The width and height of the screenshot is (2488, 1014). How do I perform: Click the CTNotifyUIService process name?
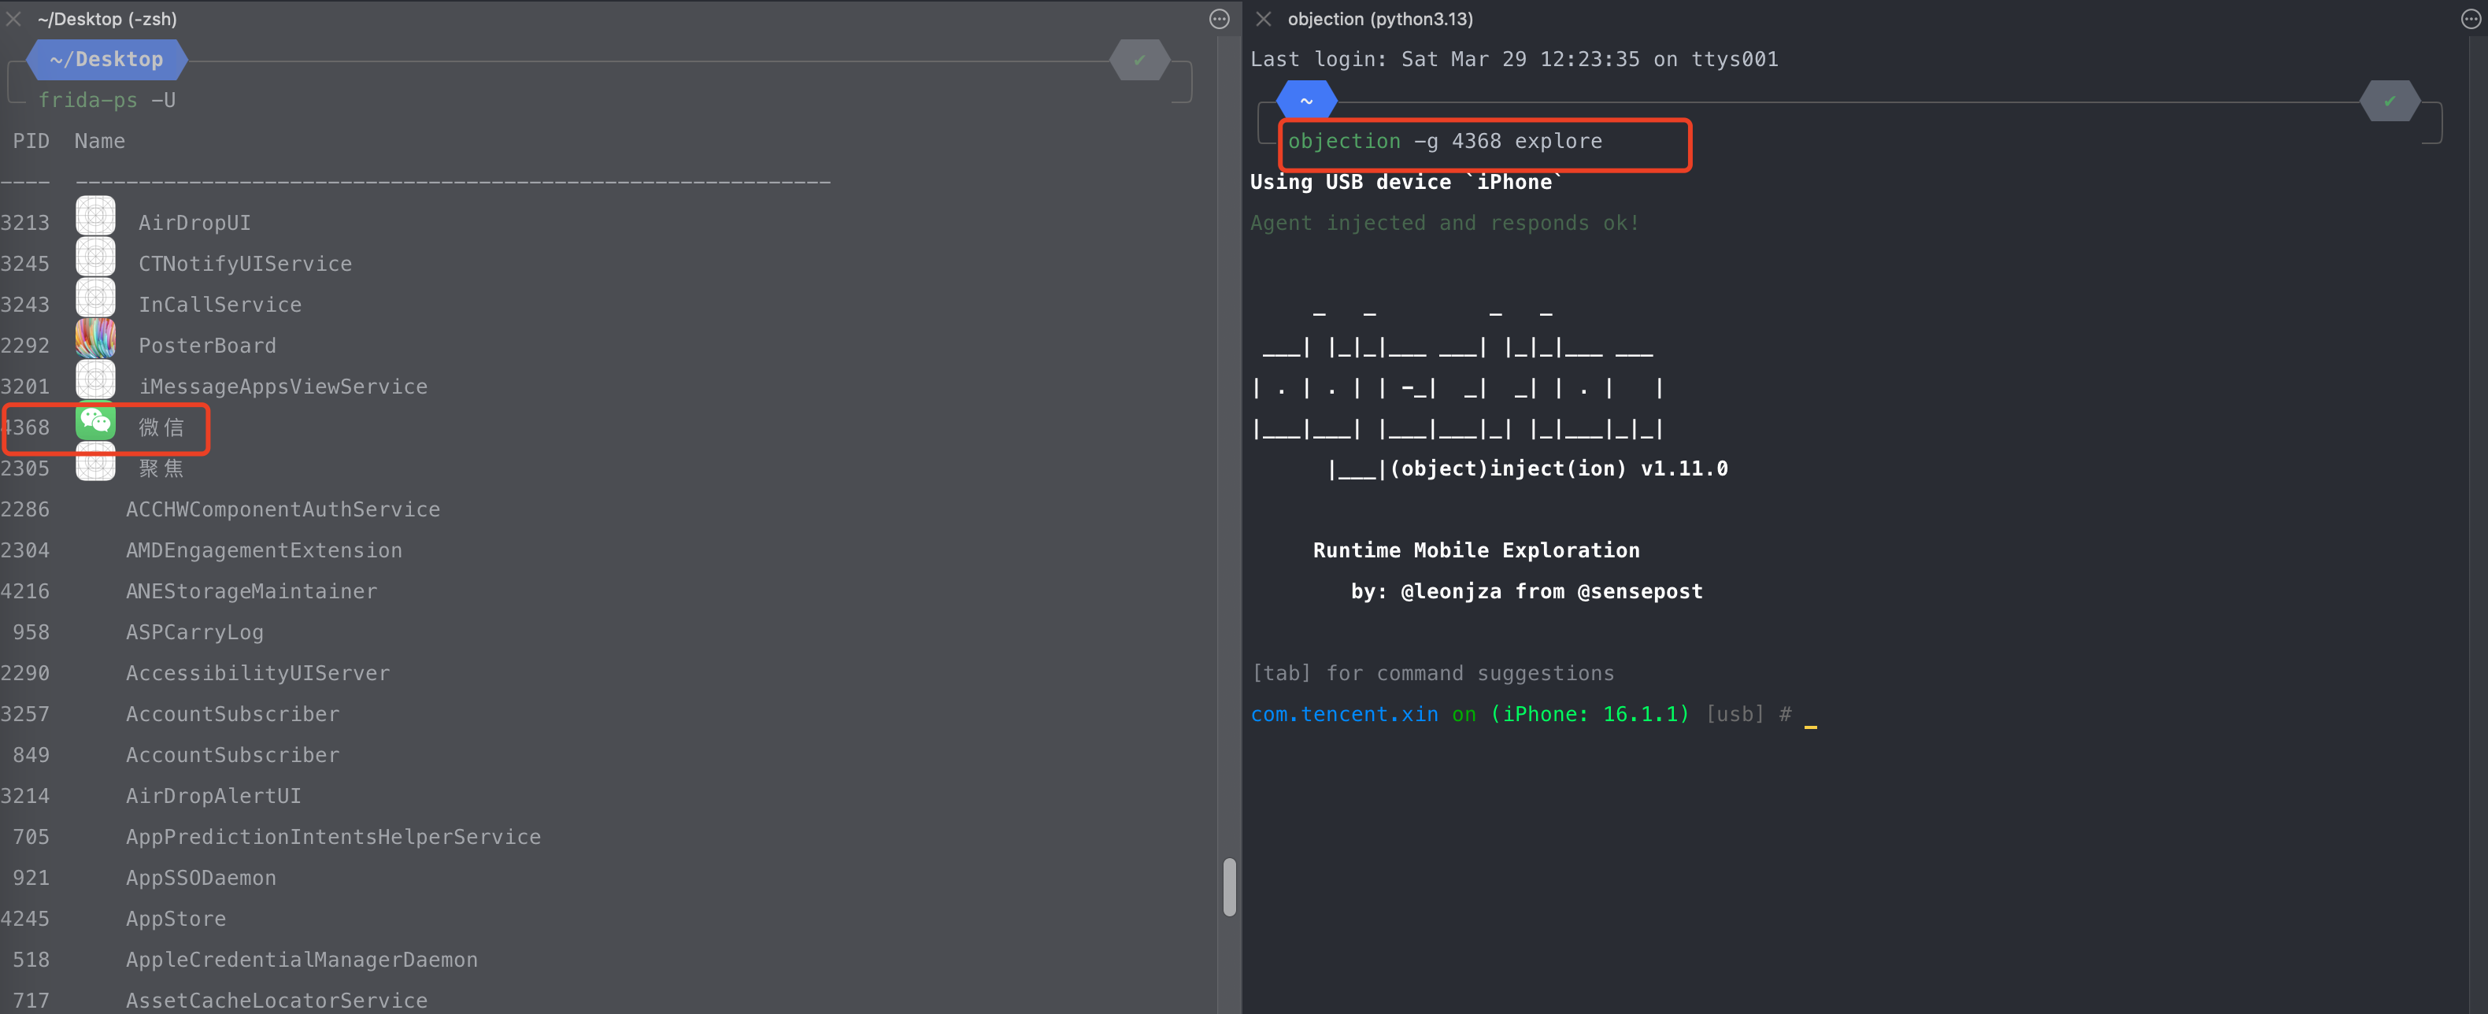(246, 264)
